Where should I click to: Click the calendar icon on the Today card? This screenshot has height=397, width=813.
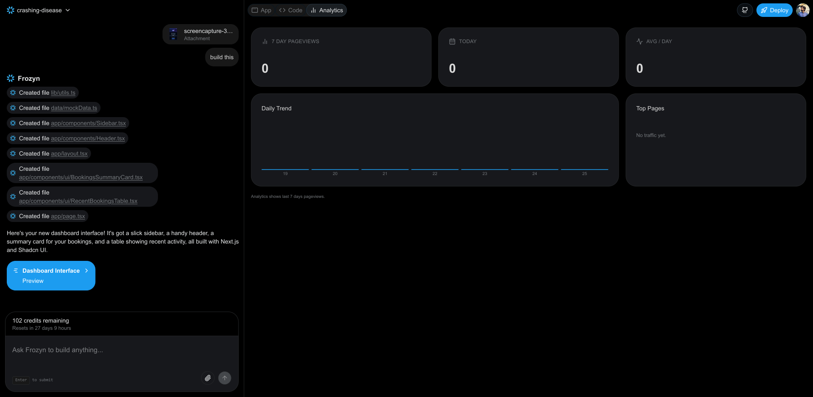click(x=452, y=41)
